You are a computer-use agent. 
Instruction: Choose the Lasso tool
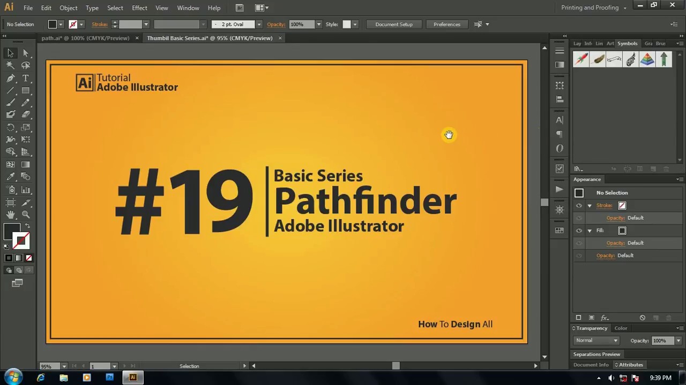pyautogui.click(x=26, y=65)
